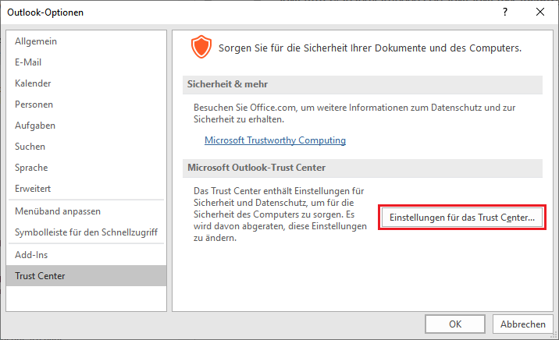This screenshot has height=340, width=559.
Task: Click the orange security shield icon
Action: [x=201, y=47]
